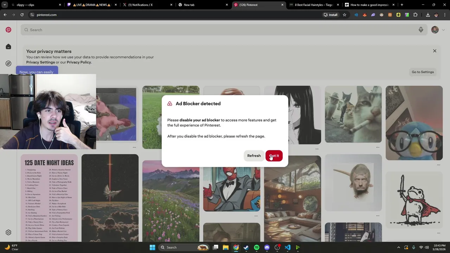This screenshot has height=253, width=450.
Task: Click Go to Settings button
Action: (x=423, y=72)
